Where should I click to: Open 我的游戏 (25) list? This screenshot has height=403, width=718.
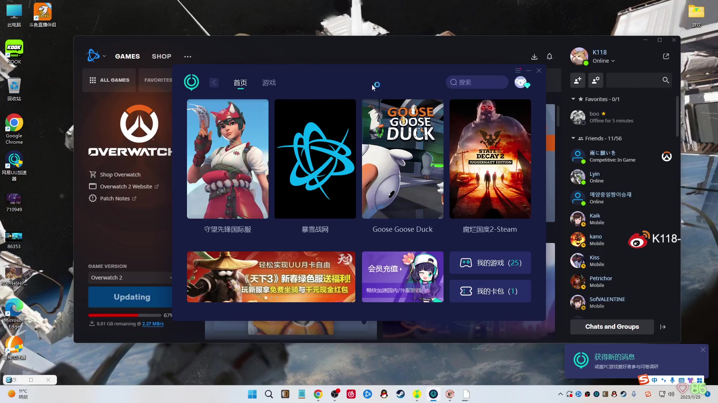click(x=490, y=263)
